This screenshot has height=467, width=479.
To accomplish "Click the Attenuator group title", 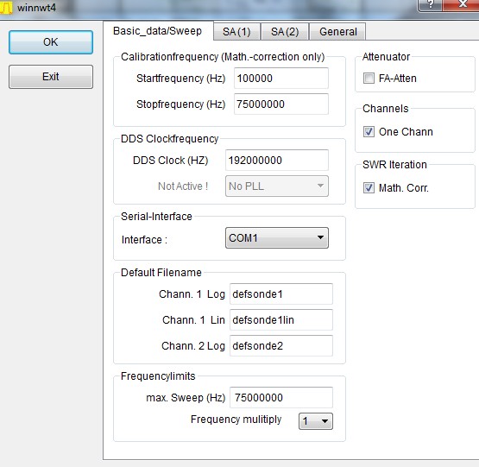I will 386,57.
